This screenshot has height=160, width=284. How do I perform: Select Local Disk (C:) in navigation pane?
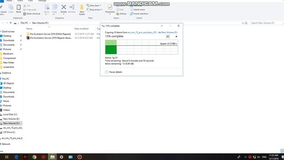tap(10, 115)
